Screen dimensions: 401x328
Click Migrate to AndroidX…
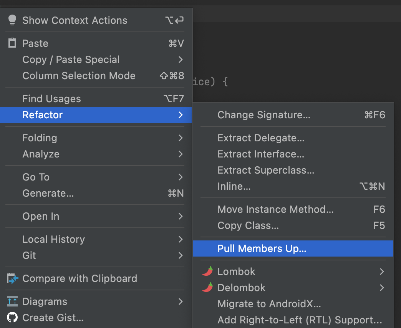269,304
